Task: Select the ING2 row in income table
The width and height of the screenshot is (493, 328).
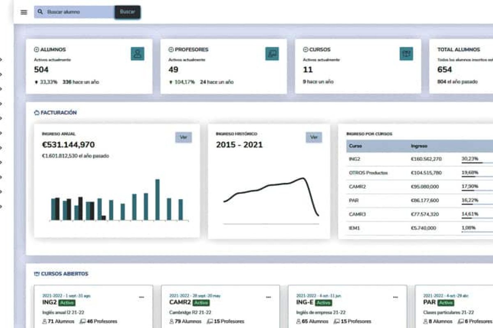Action: point(419,159)
